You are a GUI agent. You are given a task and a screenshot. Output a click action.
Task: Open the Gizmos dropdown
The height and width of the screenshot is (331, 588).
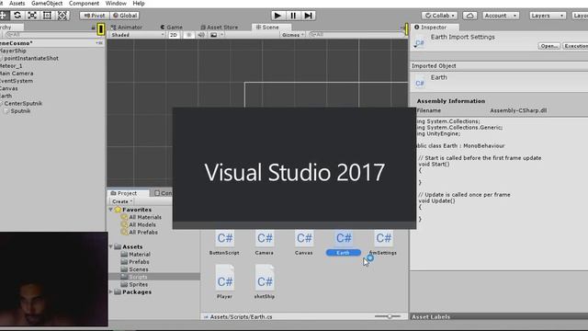pos(293,35)
